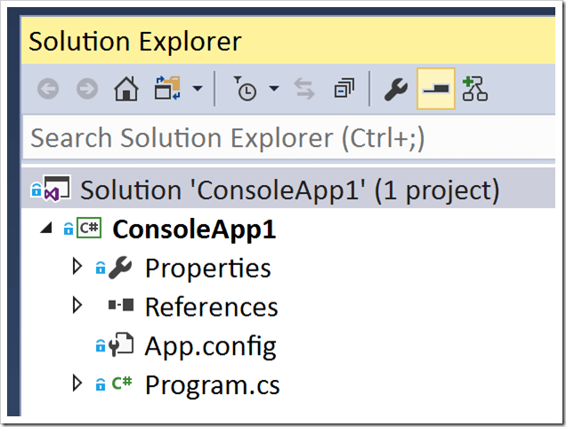
Task: Switch between solutions and folder views
Action: pos(167,88)
